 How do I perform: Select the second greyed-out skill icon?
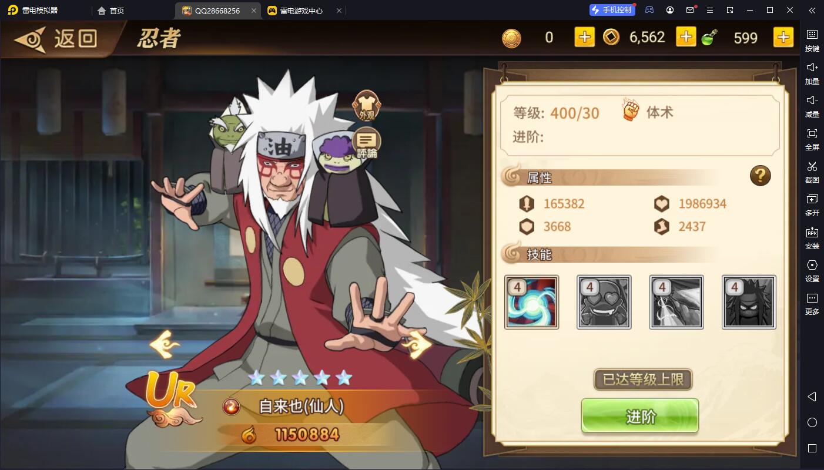[604, 302]
